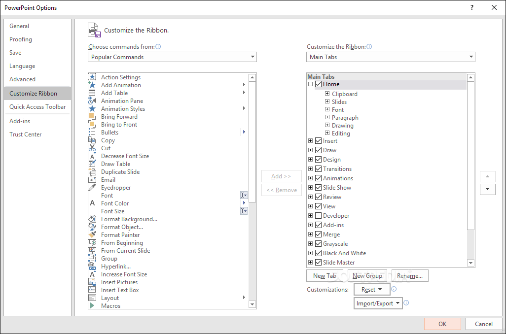Expand the Paragraph group
Image resolution: width=506 pixels, height=334 pixels.
327,117
